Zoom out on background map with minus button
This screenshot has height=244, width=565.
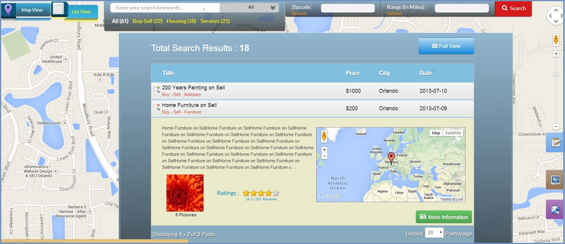click(x=556, y=127)
